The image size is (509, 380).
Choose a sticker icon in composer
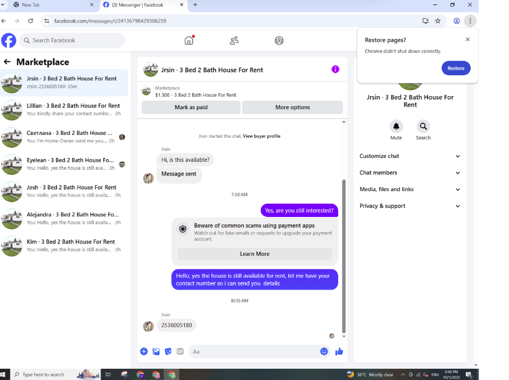[x=168, y=351]
